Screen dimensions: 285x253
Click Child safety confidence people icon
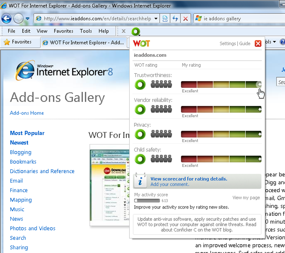tap(161, 159)
